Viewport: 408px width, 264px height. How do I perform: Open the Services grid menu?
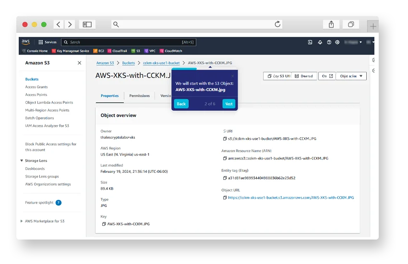[x=48, y=42]
